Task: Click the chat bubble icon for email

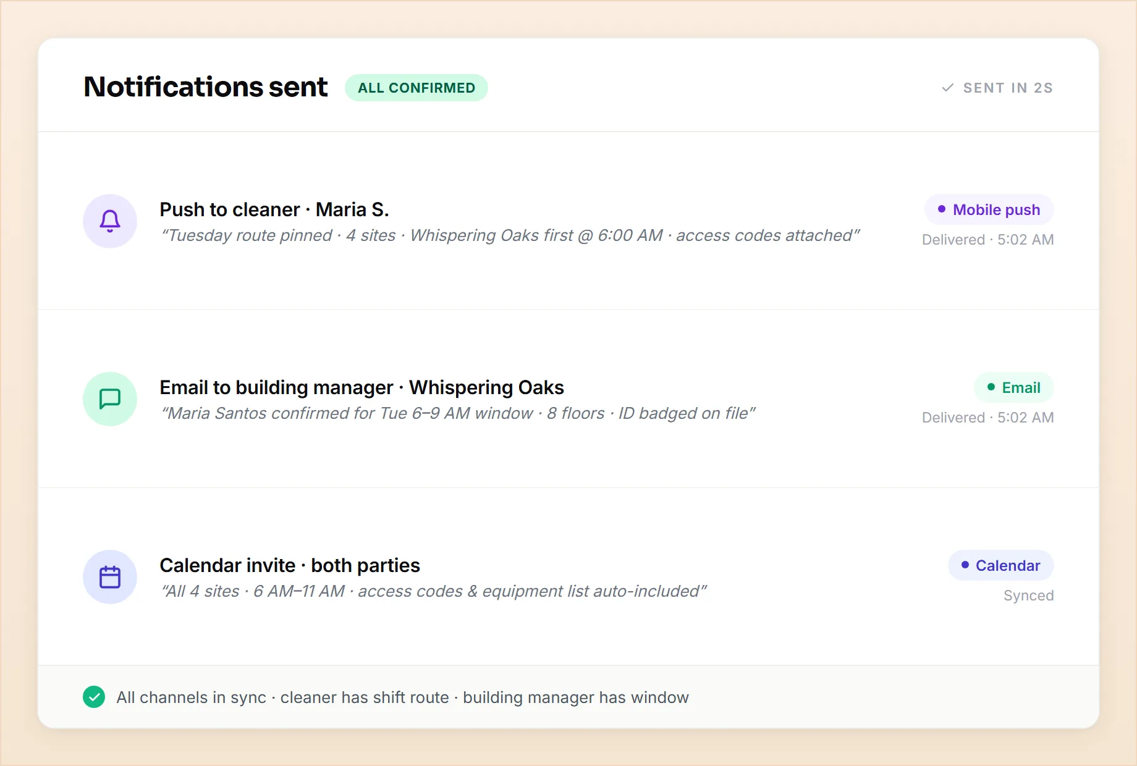Action: click(x=110, y=399)
